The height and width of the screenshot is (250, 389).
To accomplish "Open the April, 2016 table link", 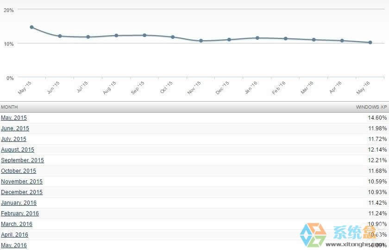I will pos(14,235).
